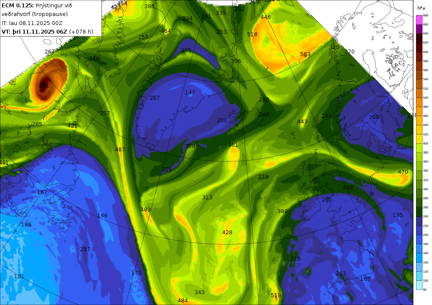The height and width of the screenshot is (305, 432).
Task: Click the map value '446' on the map
Action: (x=266, y=17)
